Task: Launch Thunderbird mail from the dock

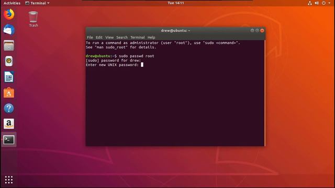Action: [9, 30]
